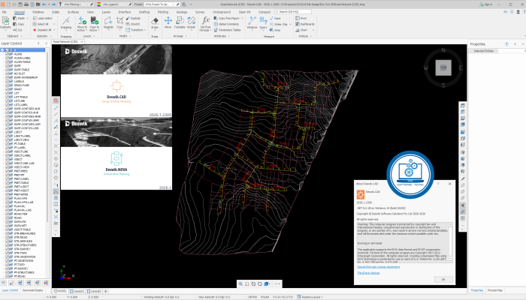The width and height of the screenshot is (526, 300).
Task: Click the Area measure tool
Action: tap(275, 30)
